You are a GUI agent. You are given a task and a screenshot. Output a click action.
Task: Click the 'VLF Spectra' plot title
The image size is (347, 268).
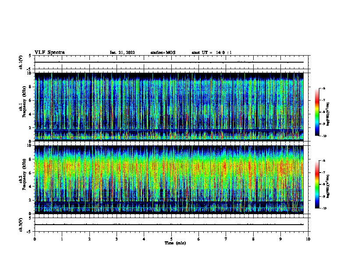(x=50, y=53)
